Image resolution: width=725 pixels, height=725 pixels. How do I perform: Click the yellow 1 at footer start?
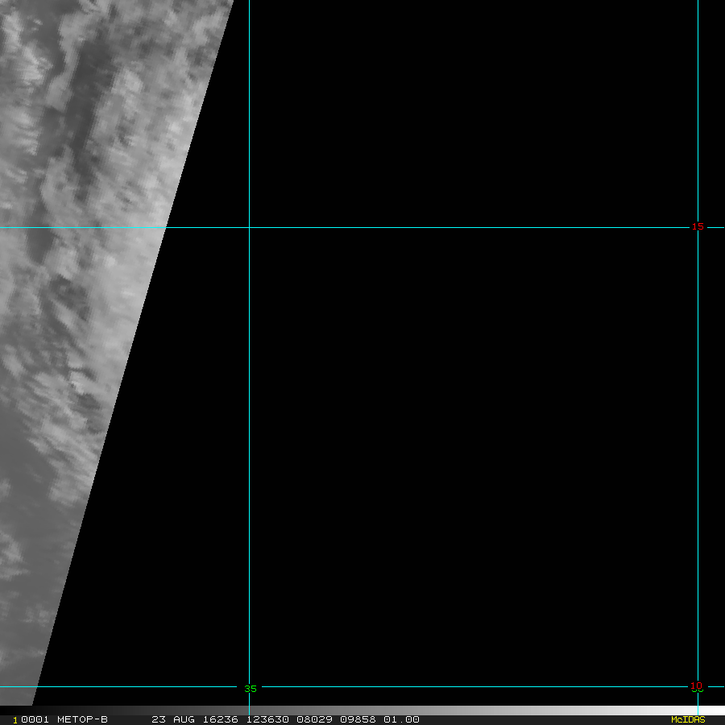[x=14, y=720]
